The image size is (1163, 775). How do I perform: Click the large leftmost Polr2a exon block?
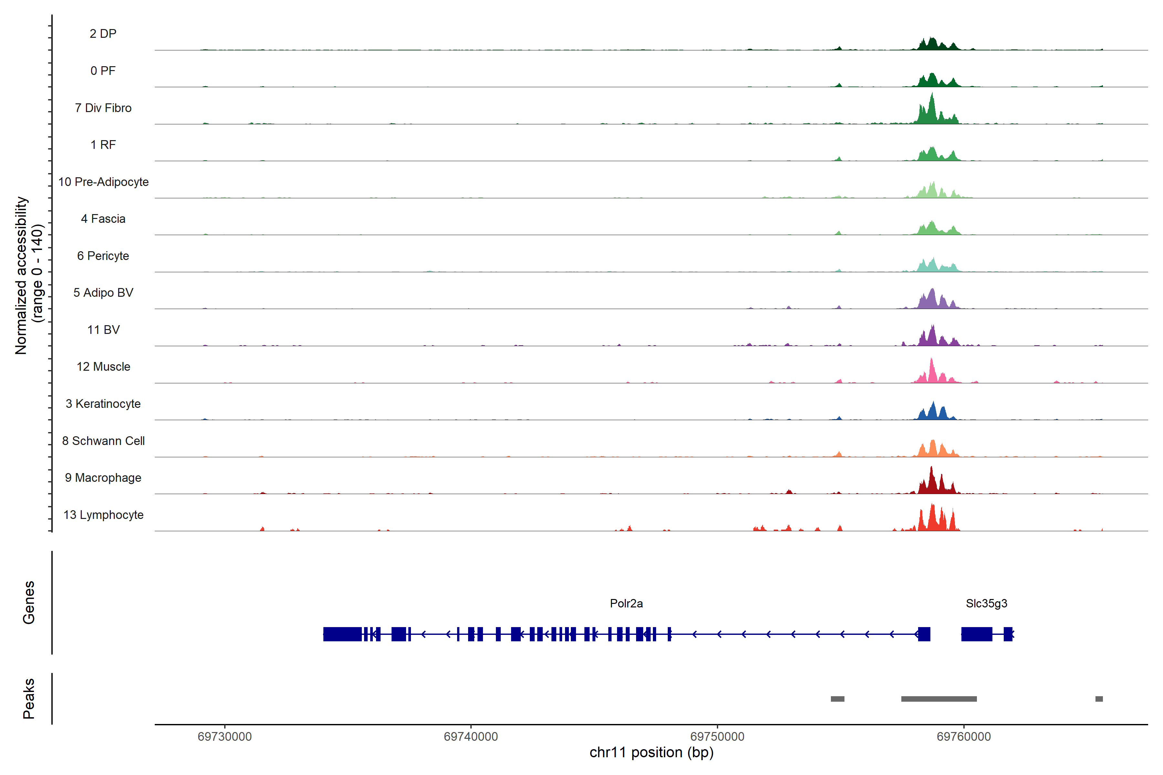click(x=342, y=634)
